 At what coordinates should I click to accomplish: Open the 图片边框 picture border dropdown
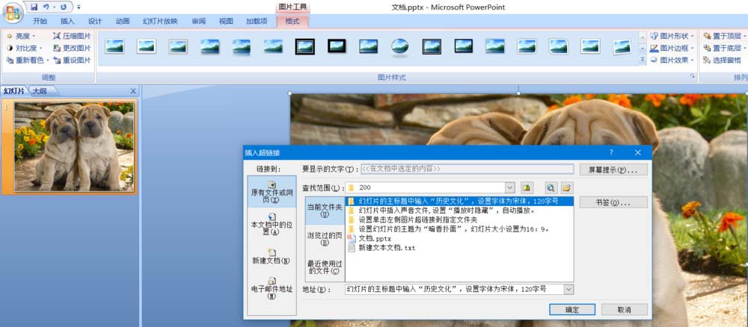672,48
